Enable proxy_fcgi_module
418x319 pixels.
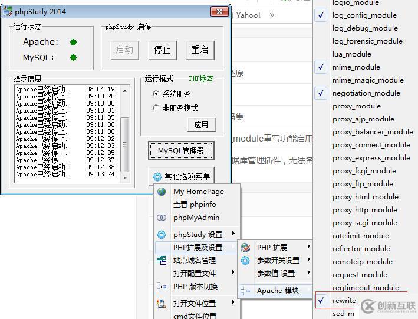[364, 171]
